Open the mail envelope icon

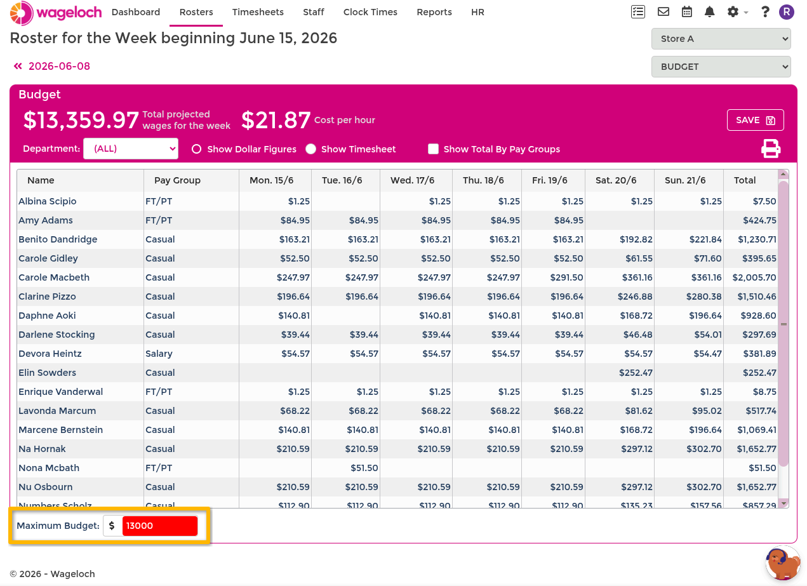pyautogui.click(x=664, y=11)
